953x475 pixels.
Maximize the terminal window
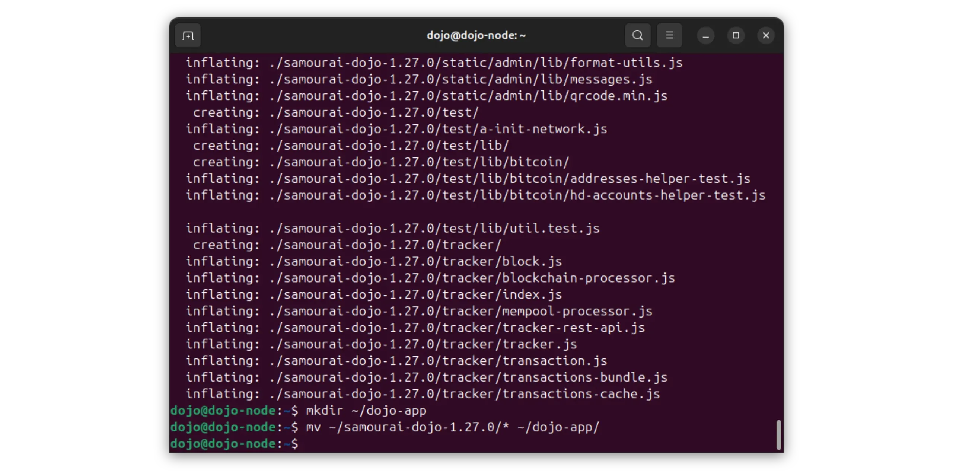[736, 36]
